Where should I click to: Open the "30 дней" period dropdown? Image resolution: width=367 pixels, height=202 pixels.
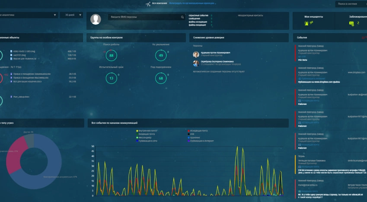(x=71, y=15)
